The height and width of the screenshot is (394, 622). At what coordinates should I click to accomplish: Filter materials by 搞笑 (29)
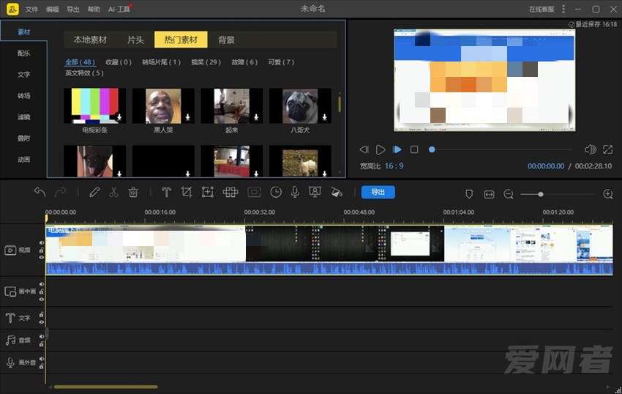(x=206, y=62)
